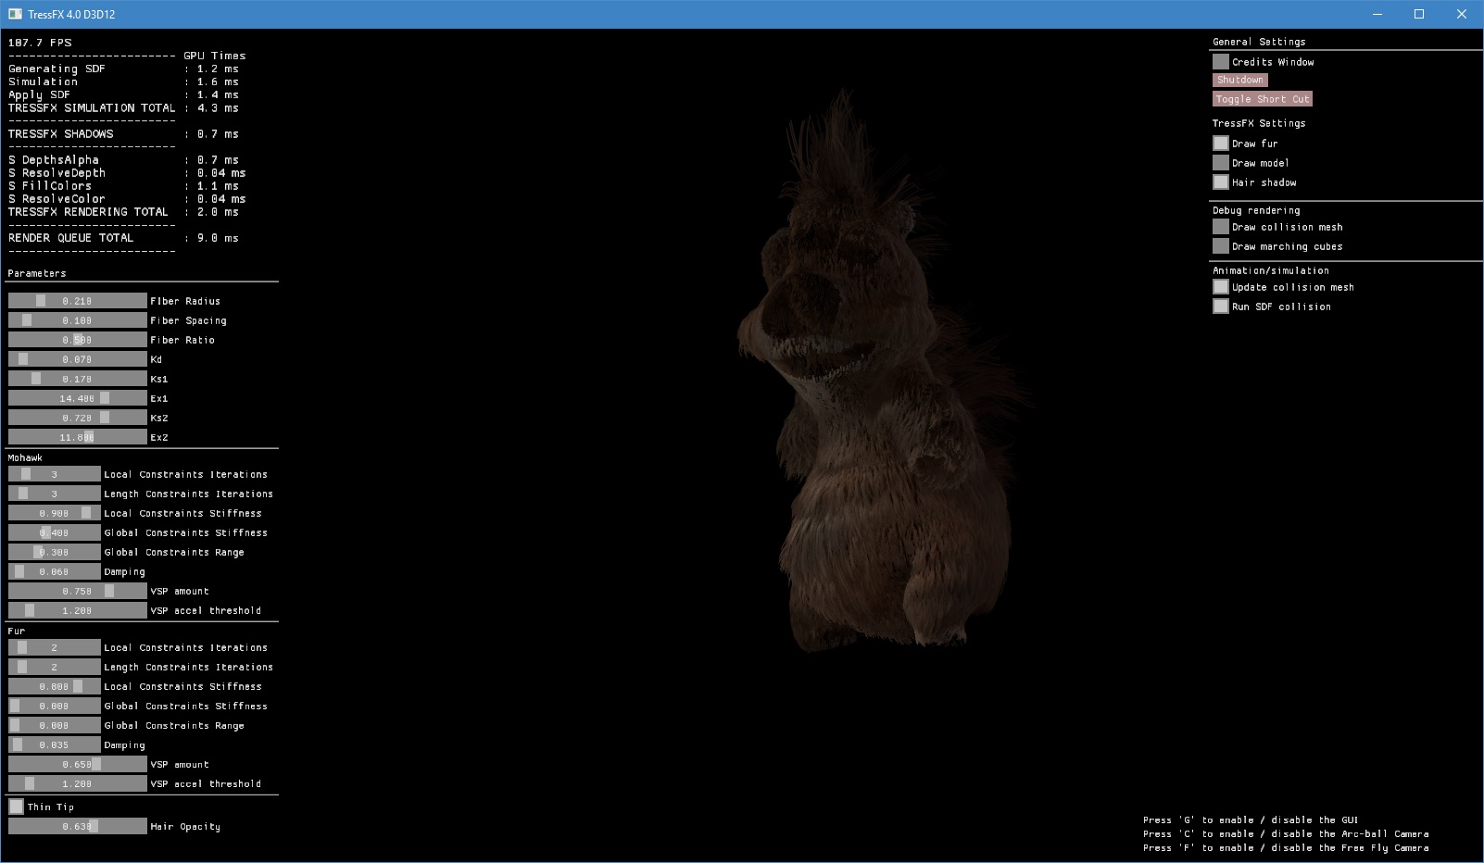Toggle the Draw model checkbox
The image size is (1484, 863).
1221,163
